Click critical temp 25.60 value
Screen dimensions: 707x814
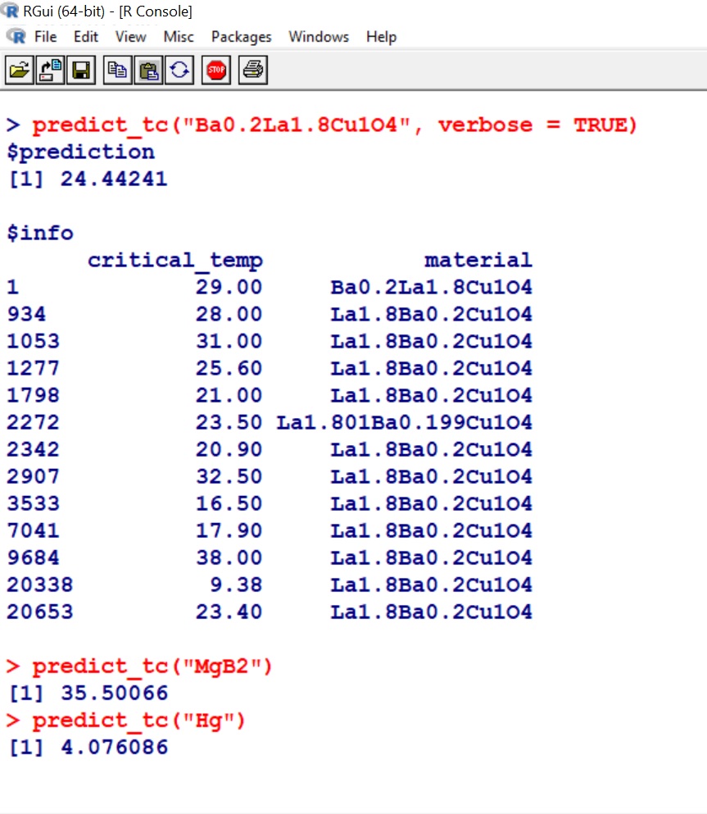(229, 368)
